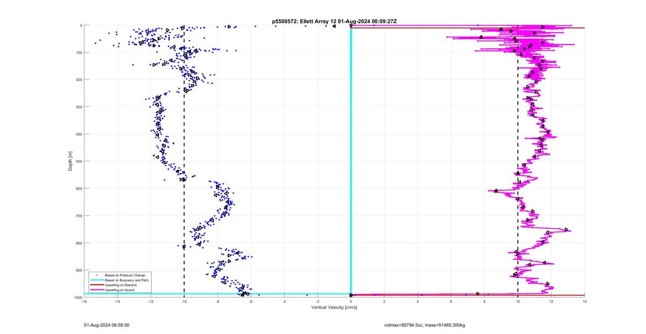Click the x-axis tick label '-10'

click(184, 301)
